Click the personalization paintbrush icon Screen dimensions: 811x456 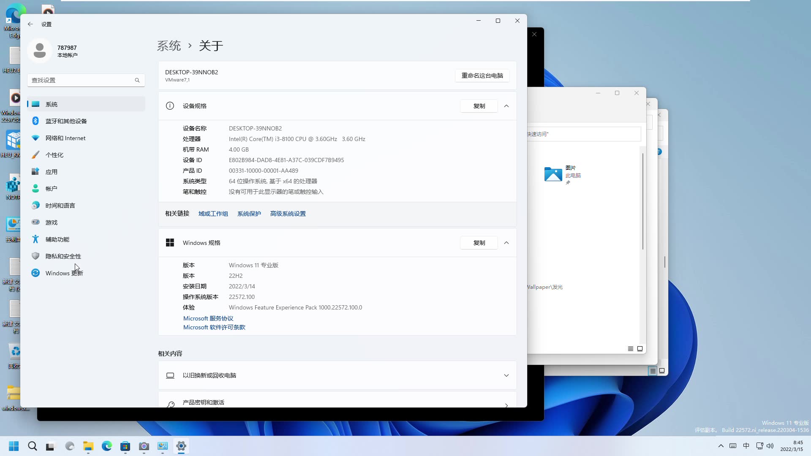coord(35,155)
